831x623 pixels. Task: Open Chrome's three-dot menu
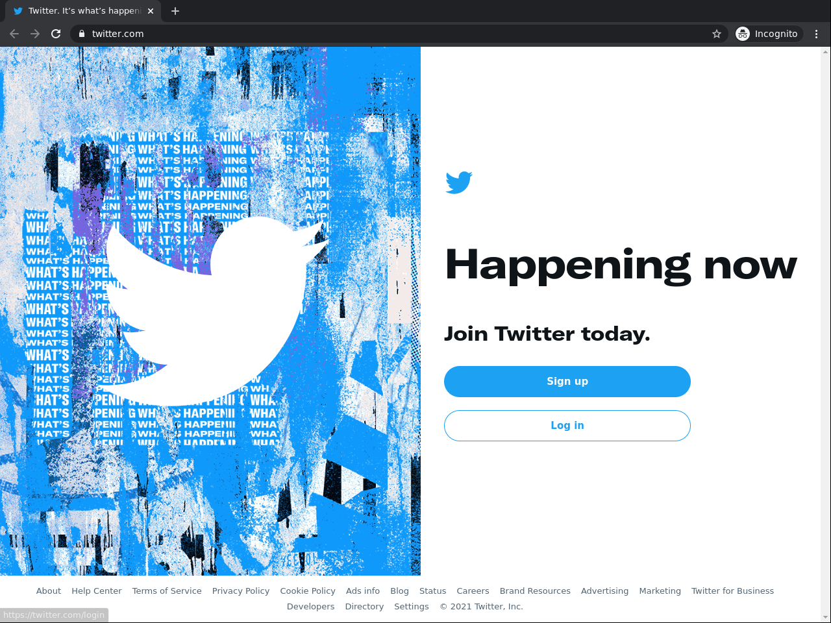[x=817, y=34]
